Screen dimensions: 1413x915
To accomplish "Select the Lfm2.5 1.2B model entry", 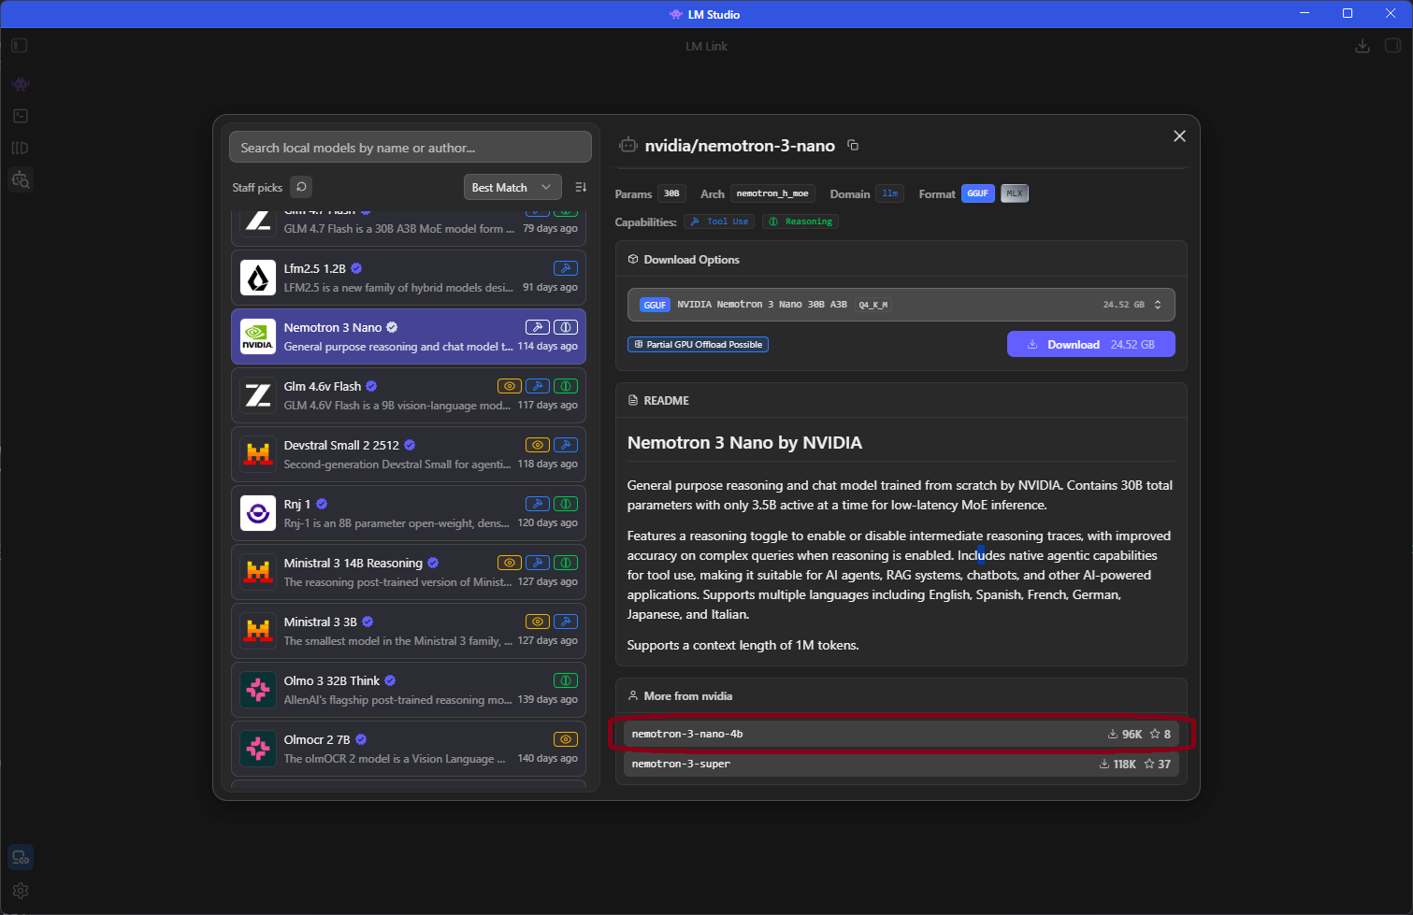I will click(x=409, y=278).
